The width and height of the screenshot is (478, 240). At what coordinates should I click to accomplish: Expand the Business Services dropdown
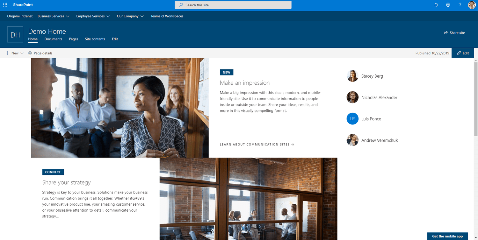point(68,16)
